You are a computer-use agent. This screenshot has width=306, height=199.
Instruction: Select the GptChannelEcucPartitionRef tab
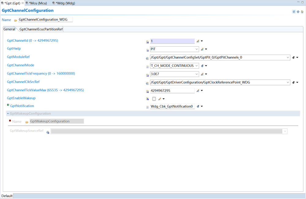pos(41,29)
